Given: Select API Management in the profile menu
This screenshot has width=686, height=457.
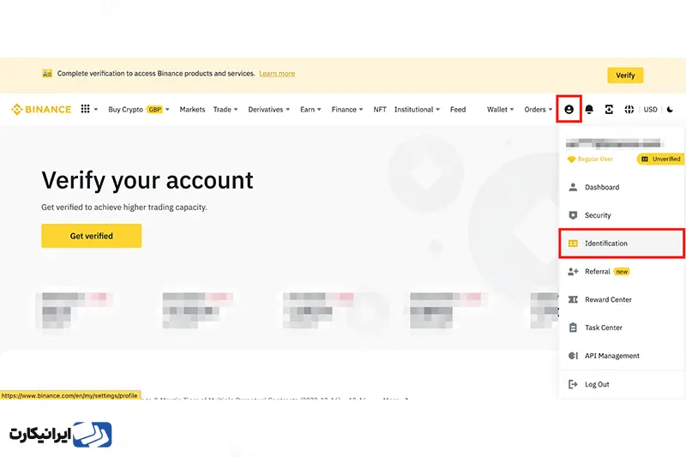Looking at the screenshot, I should 621,356.
